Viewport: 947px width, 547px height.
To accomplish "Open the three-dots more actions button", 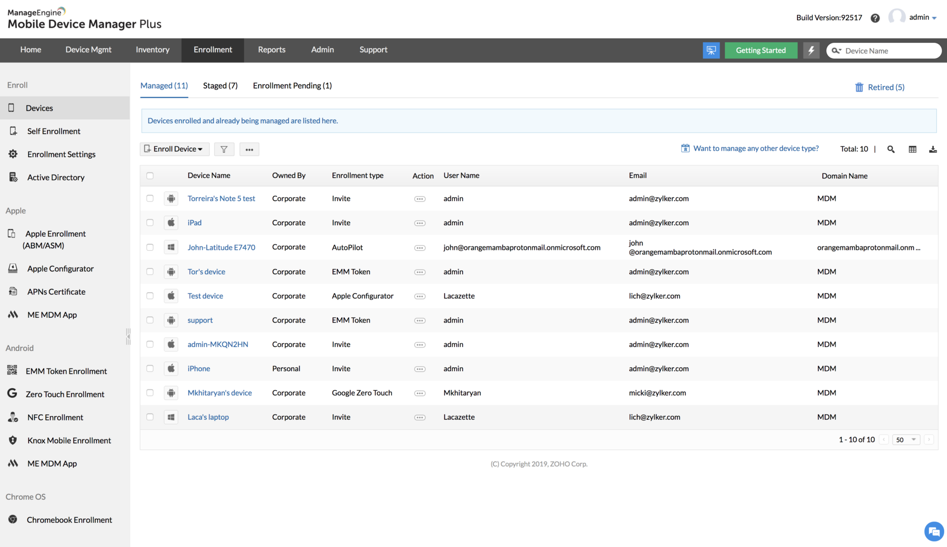I will (249, 149).
